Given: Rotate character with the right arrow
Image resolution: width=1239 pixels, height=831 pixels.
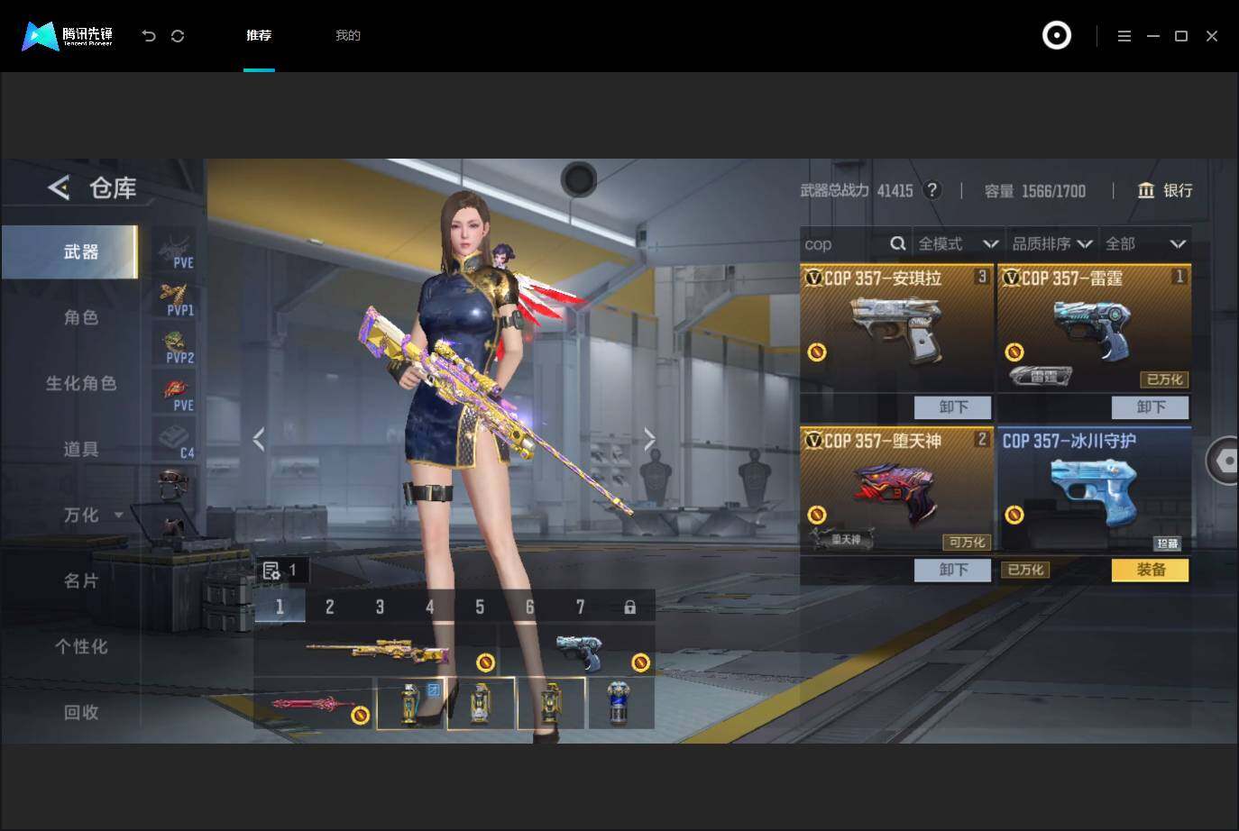Looking at the screenshot, I should 650,439.
